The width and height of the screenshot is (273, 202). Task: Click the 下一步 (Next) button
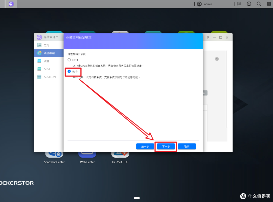[x=166, y=146]
